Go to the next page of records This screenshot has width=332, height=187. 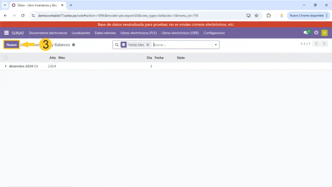[x=324, y=44]
